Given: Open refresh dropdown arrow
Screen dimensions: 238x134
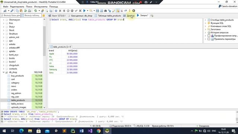Looking at the screenshot, I should (x=39, y=11).
